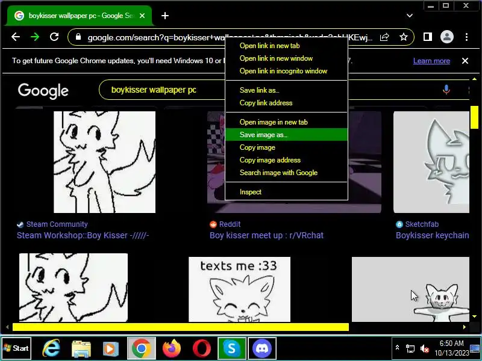Screen dimensions: 482x361
Task: Click the scroll down arrow
Action: click(x=474, y=316)
